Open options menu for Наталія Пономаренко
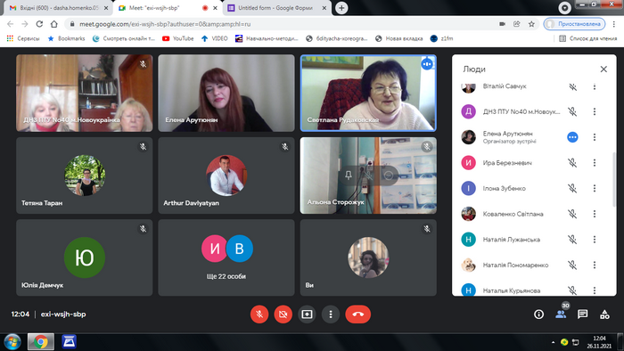The width and height of the screenshot is (624, 351). [595, 265]
